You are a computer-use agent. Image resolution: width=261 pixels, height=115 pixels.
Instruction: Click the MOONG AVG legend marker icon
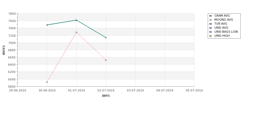pos(211,20)
